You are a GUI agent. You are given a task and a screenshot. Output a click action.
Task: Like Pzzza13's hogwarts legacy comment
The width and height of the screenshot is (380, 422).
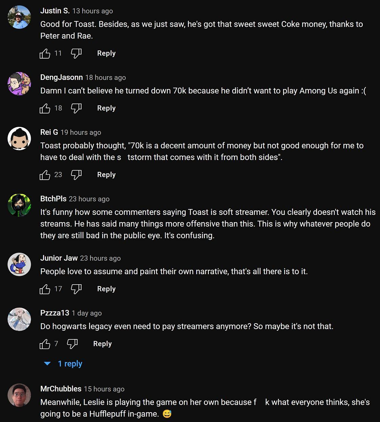[x=45, y=344]
